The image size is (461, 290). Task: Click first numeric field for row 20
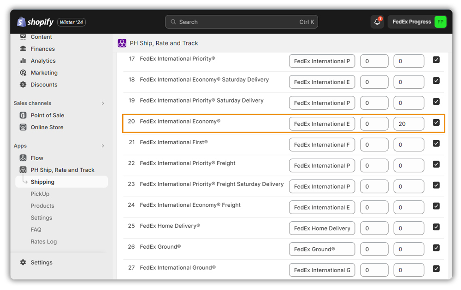coord(374,124)
